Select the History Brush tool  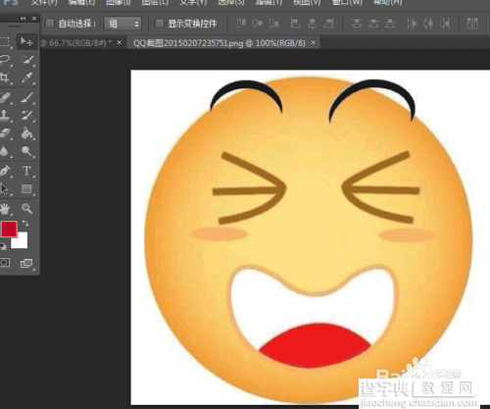[x=26, y=115]
